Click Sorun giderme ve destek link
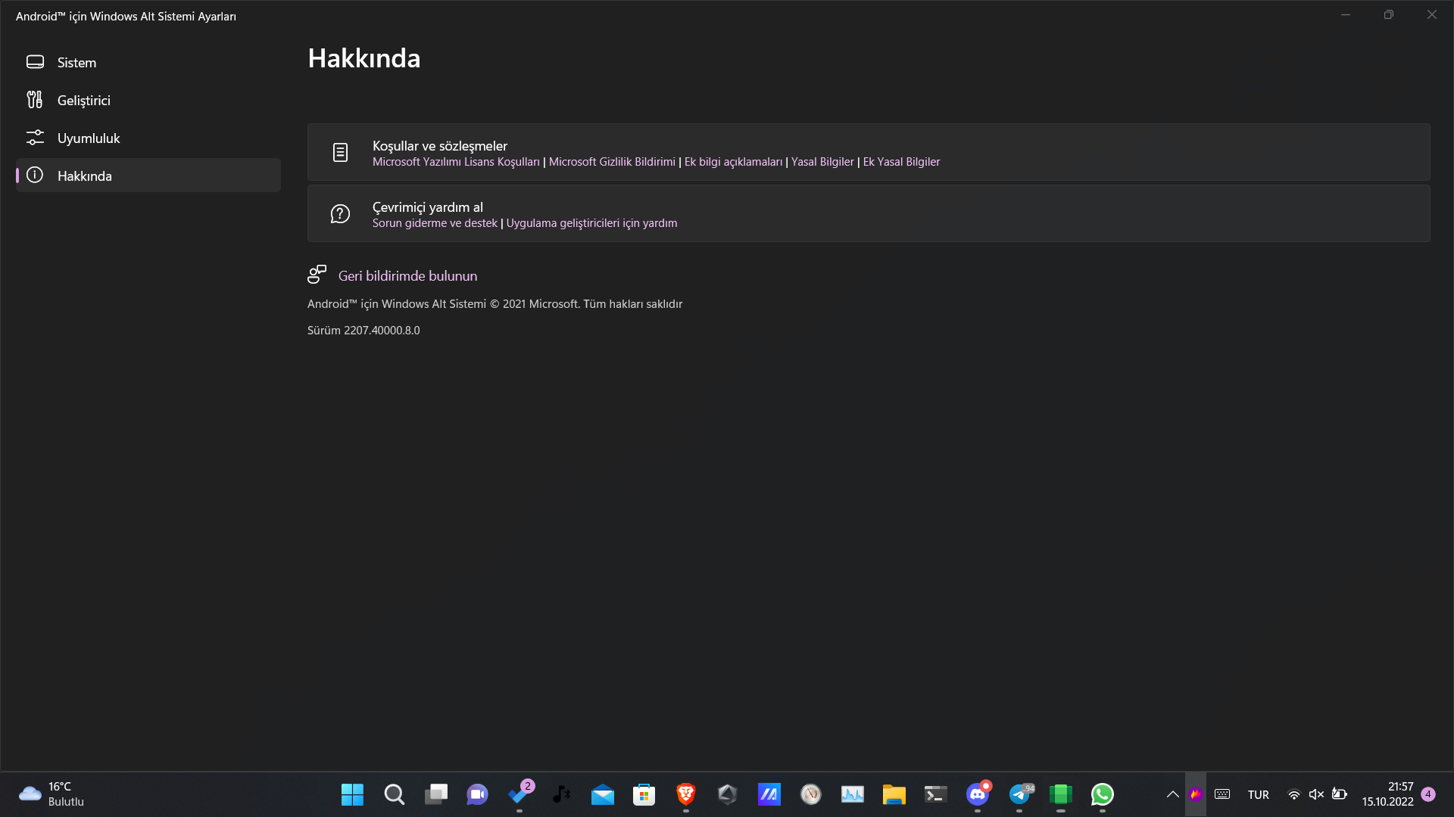Viewport: 1454px width, 817px height. click(435, 223)
